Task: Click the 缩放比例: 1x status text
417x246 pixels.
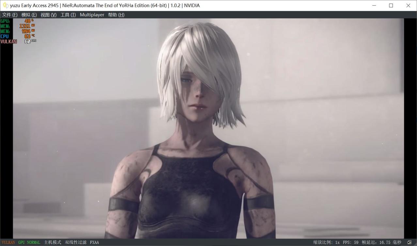Action: point(326,242)
